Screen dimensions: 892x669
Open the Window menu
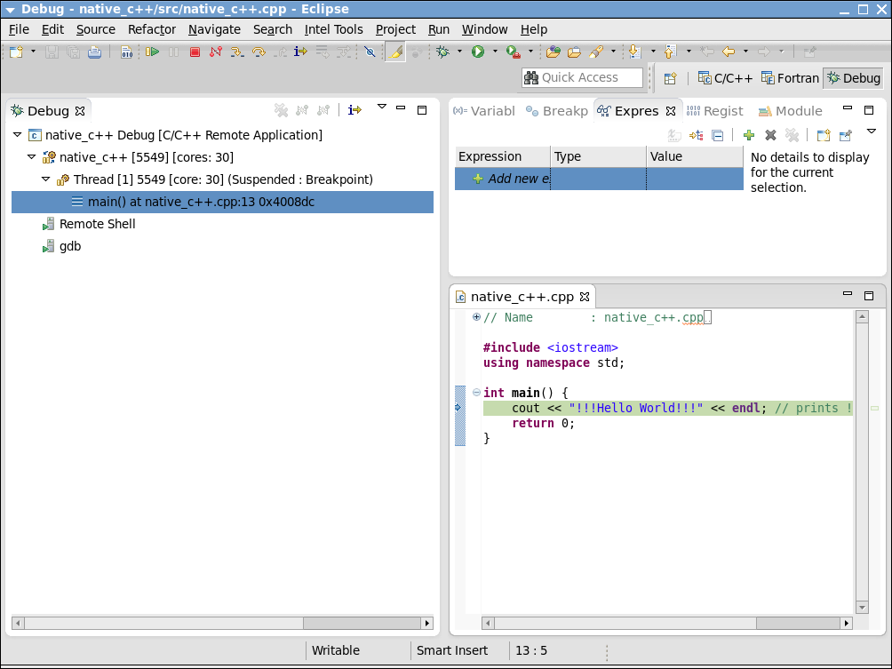[x=485, y=29]
